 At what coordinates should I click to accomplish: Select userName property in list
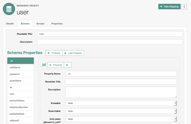21,68
